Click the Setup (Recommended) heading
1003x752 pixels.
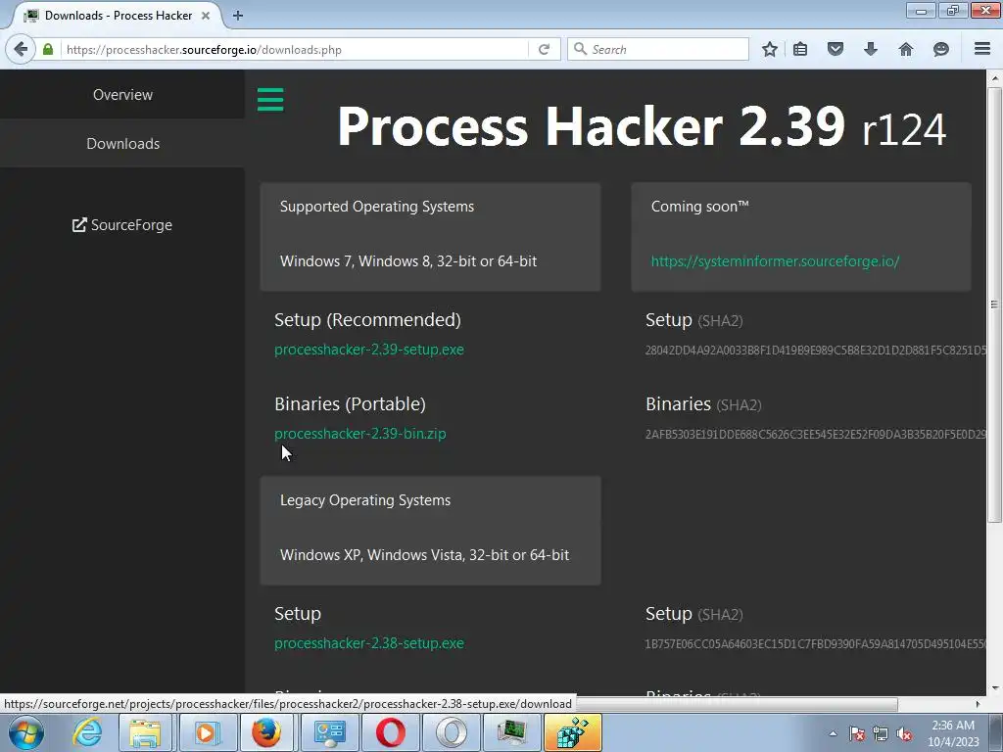coord(368,320)
